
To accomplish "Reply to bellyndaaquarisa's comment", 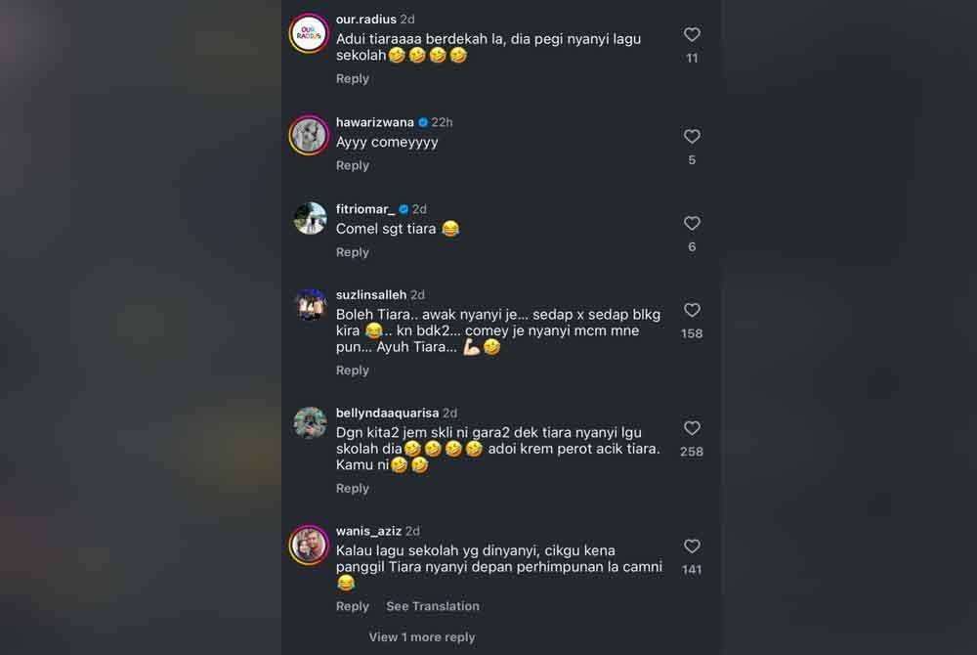I will pos(353,488).
